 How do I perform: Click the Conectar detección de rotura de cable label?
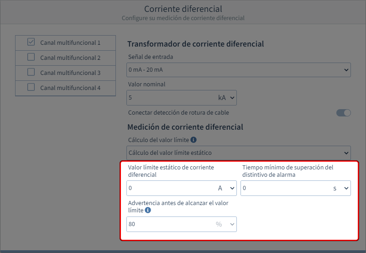(x=178, y=113)
